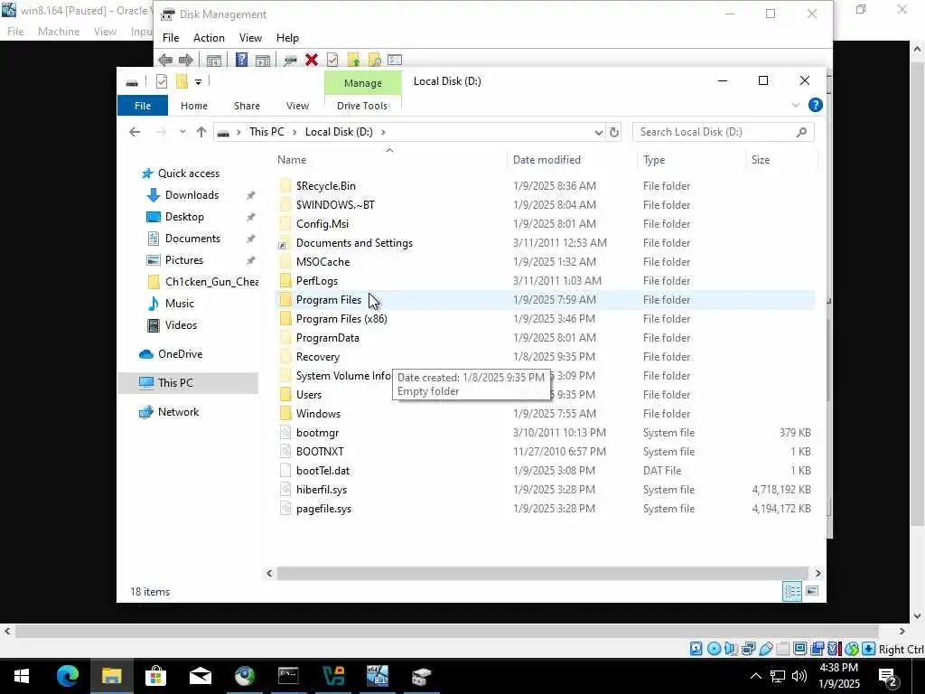Image resolution: width=925 pixels, height=694 pixels.
Task: Select the Users folder
Action: coord(309,395)
